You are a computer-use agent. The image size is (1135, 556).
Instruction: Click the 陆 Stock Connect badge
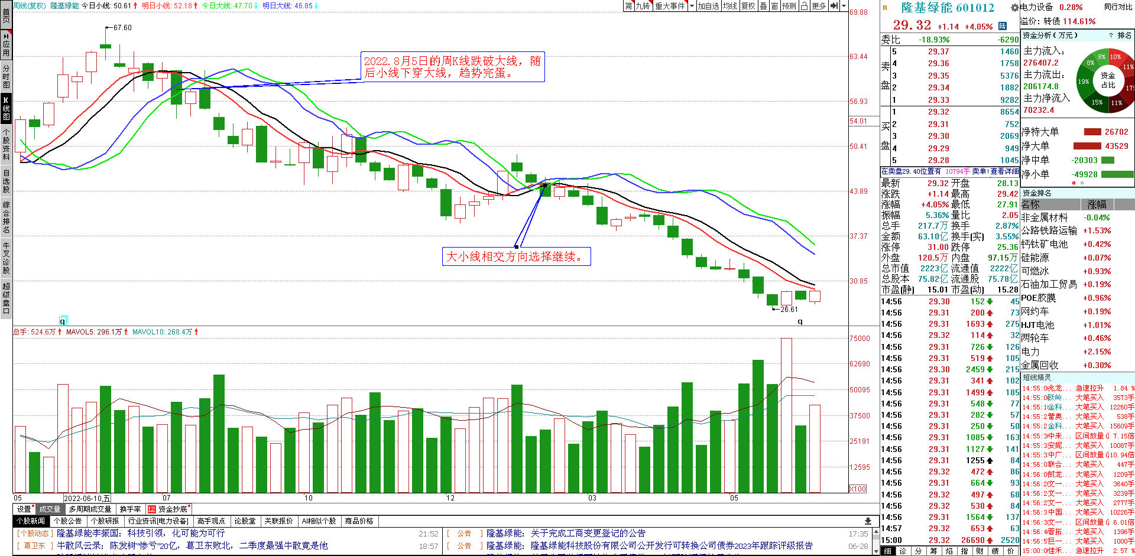(1003, 26)
